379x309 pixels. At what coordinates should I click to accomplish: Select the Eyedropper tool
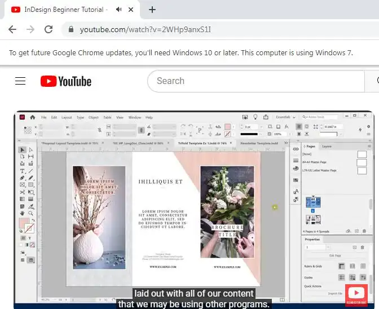point(31,206)
